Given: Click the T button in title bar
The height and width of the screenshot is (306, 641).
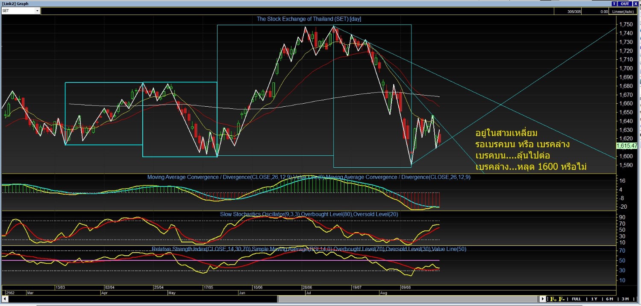Looking at the screenshot, I should (615, 4).
